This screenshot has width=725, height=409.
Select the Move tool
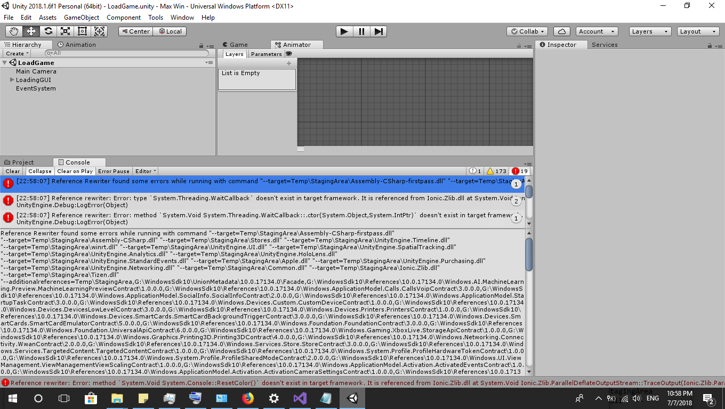click(x=31, y=31)
